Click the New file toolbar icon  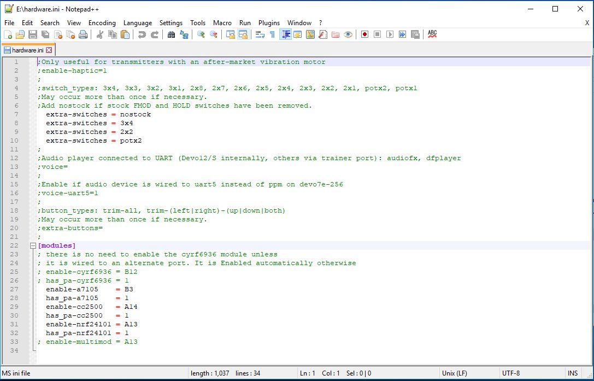click(x=8, y=34)
